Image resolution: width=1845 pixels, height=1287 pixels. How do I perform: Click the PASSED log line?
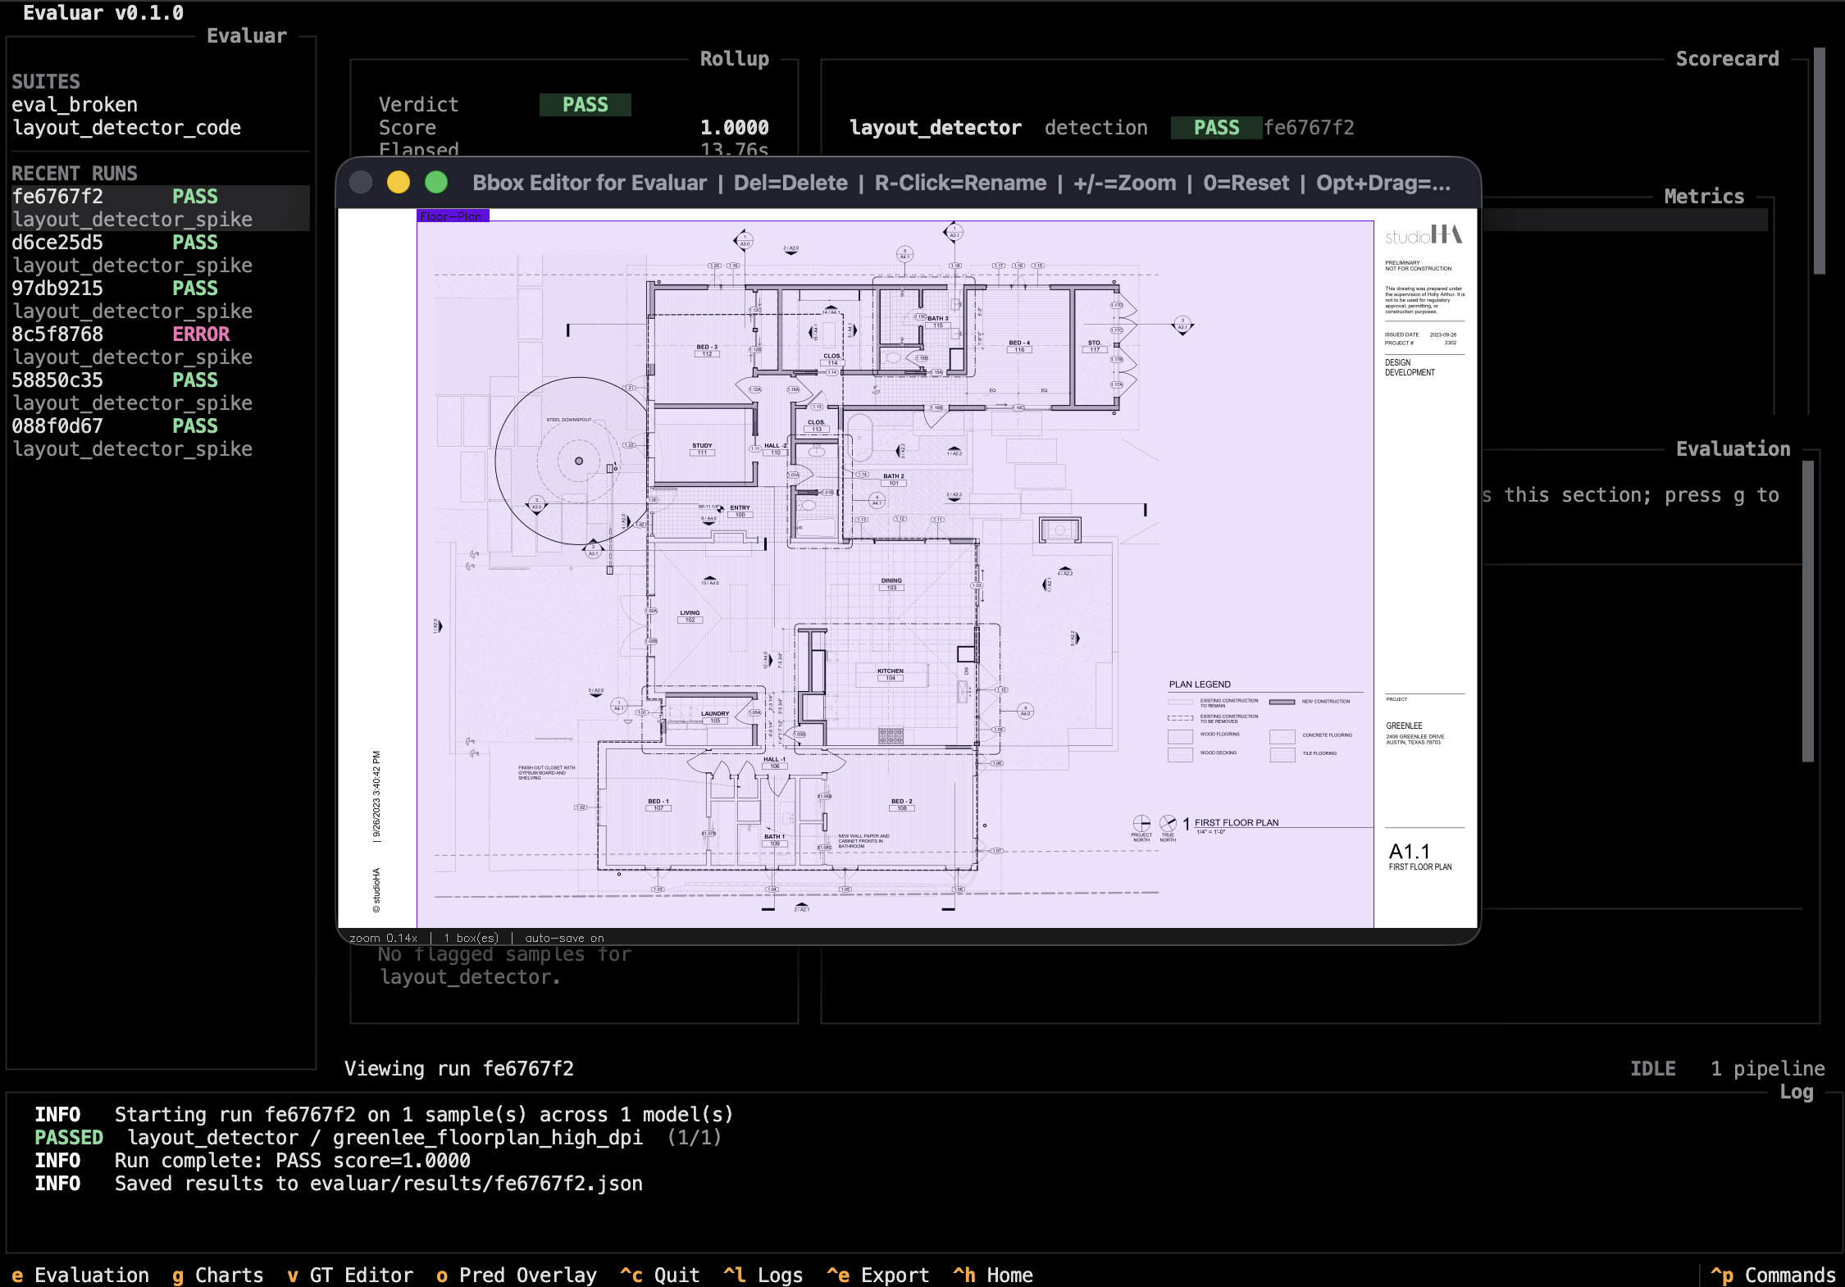378,1138
